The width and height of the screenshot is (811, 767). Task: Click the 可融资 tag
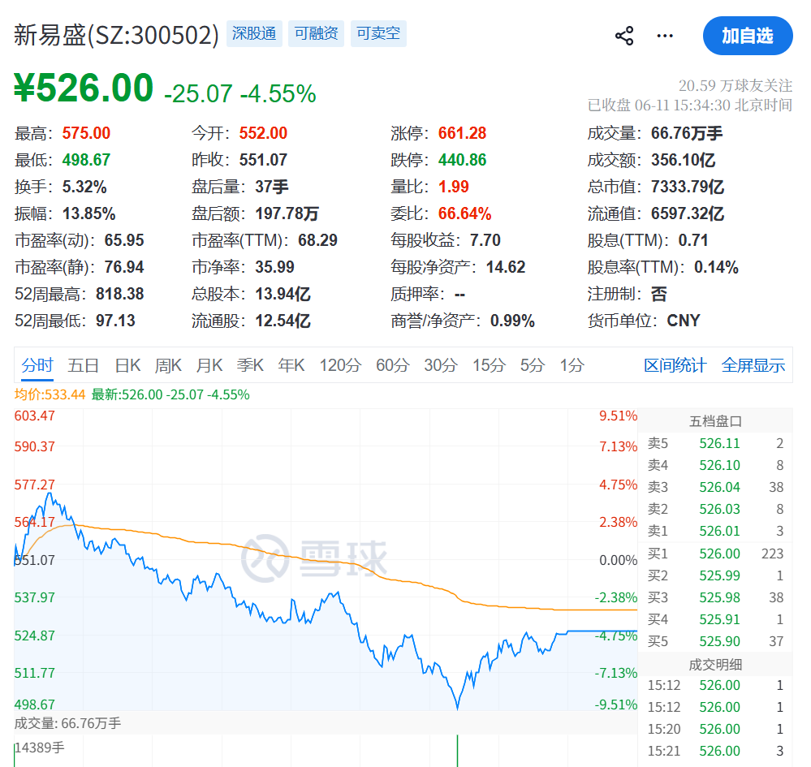(316, 33)
